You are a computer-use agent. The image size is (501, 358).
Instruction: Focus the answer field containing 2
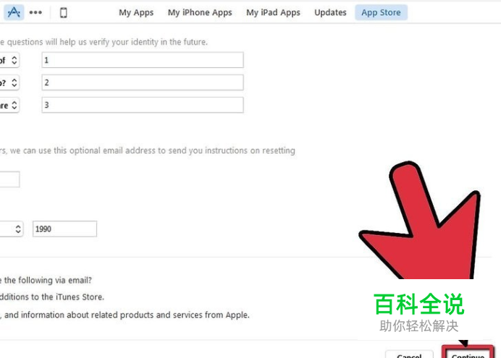coord(143,82)
